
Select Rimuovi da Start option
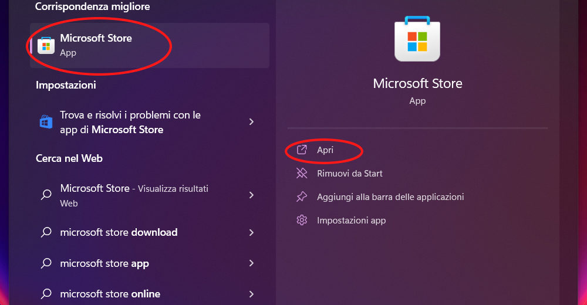(349, 174)
